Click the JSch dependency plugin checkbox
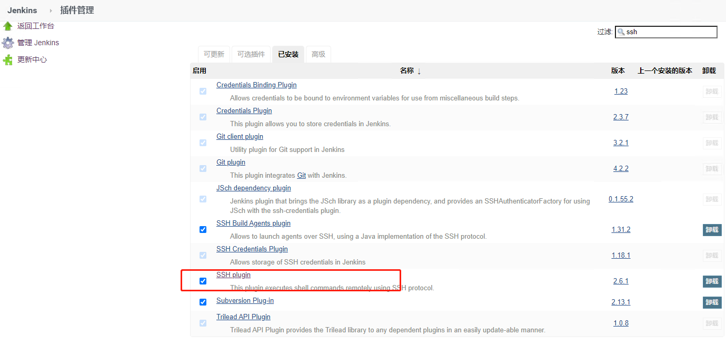 (x=203, y=199)
